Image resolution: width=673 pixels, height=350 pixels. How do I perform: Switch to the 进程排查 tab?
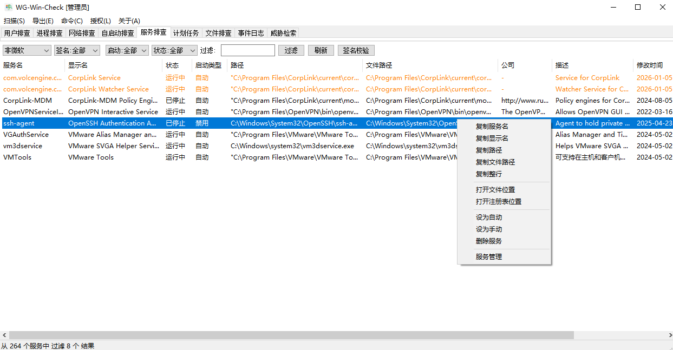coord(49,33)
